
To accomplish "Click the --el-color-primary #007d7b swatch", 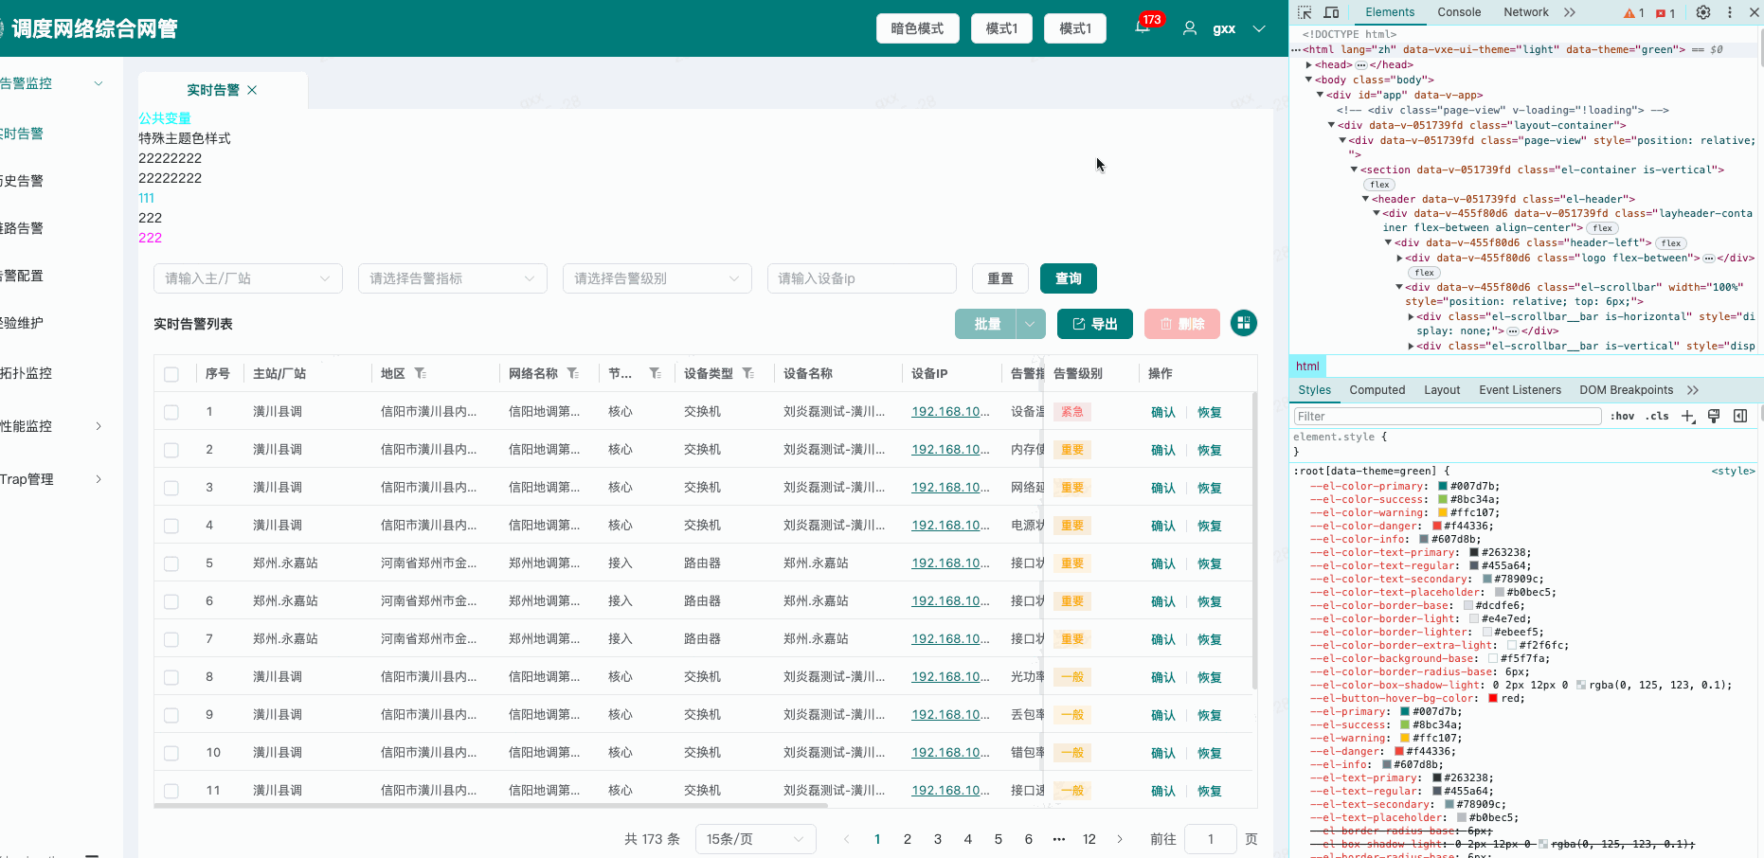I will [1443, 487].
